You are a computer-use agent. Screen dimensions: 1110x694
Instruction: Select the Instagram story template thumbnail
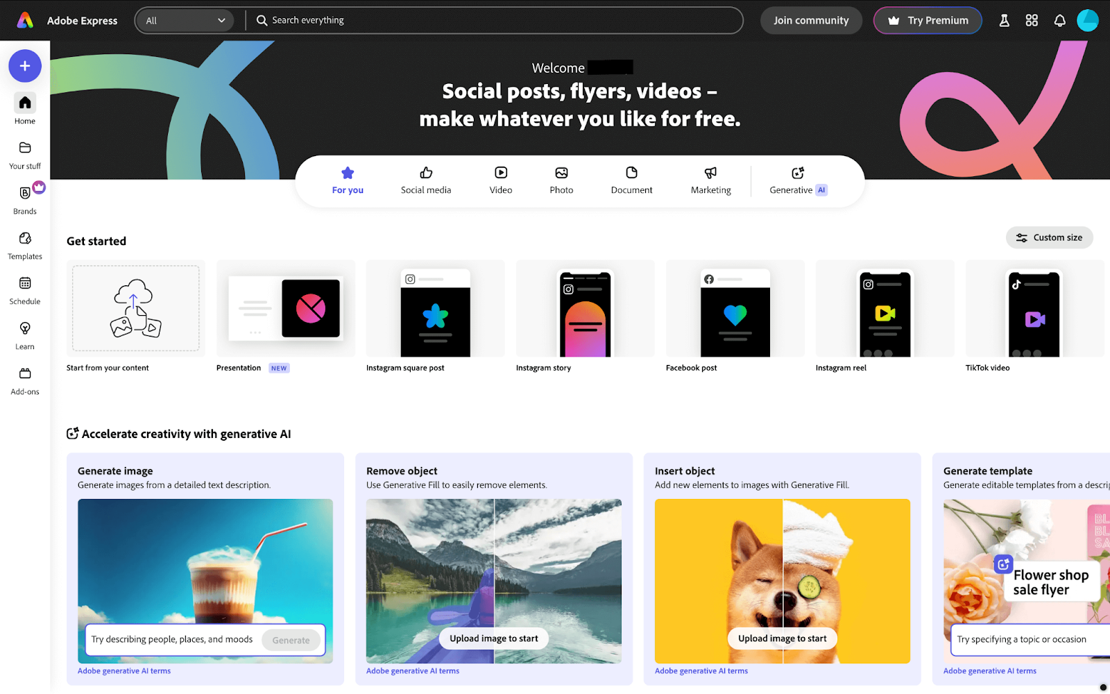pyautogui.click(x=585, y=309)
